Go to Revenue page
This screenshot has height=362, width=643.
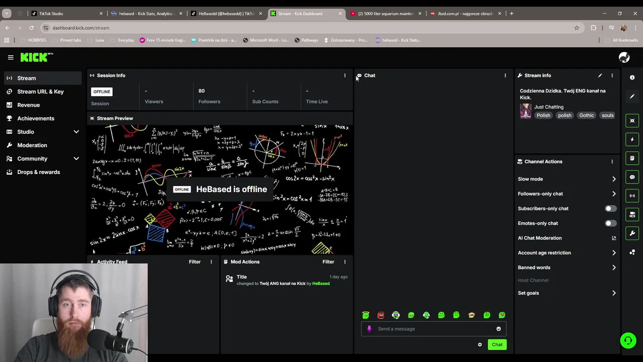[43, 105]
